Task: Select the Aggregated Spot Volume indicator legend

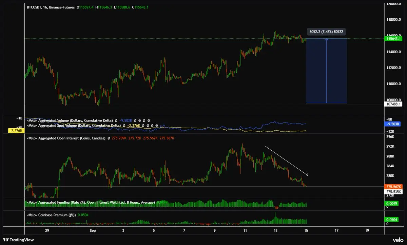Action: 74,126
